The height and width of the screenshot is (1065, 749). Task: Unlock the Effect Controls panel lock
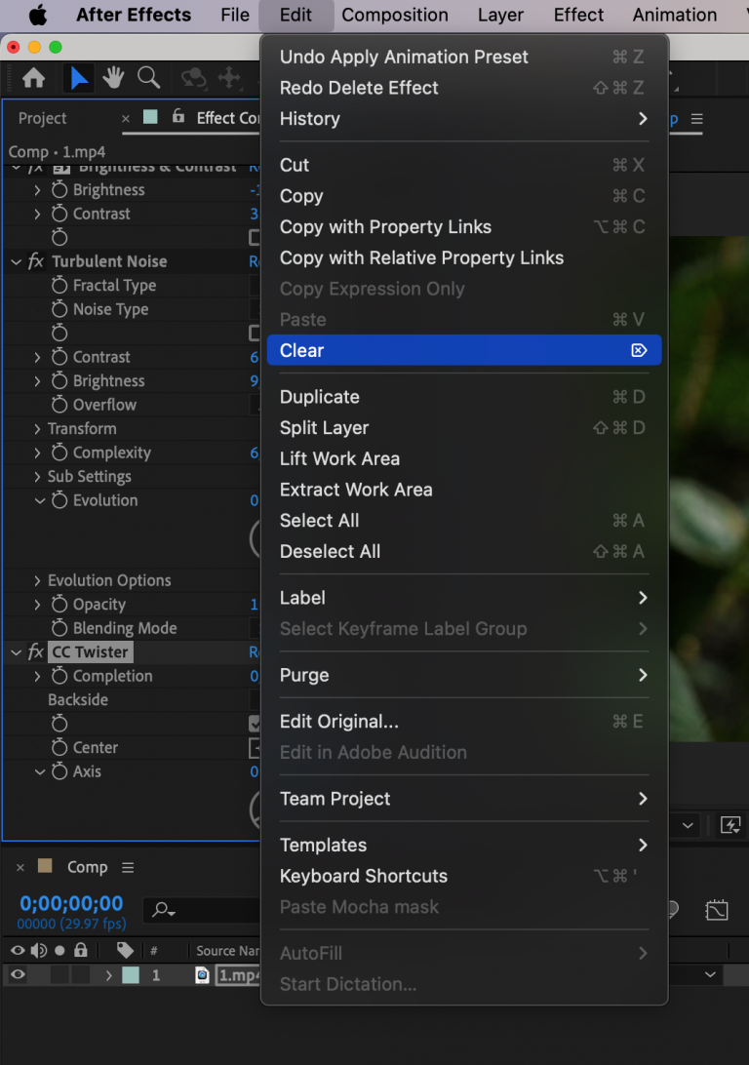coord(177,118)
